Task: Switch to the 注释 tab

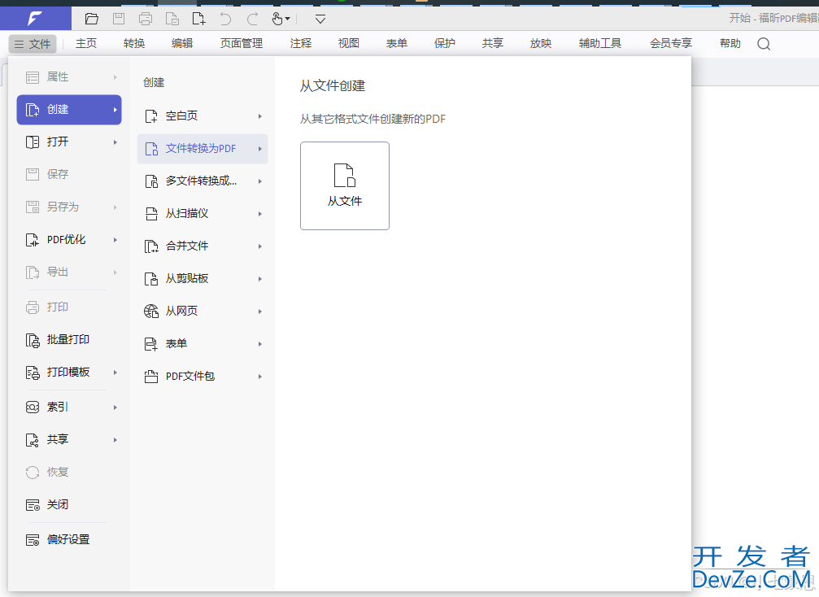Action: click(301, 44)
